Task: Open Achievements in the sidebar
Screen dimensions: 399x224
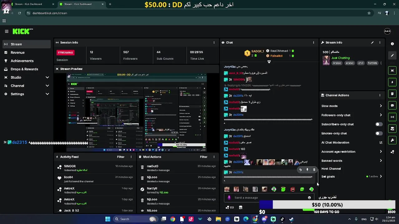Action: coord(26,61)
